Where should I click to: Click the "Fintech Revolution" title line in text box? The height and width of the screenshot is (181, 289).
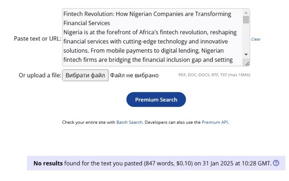[147, 14]
